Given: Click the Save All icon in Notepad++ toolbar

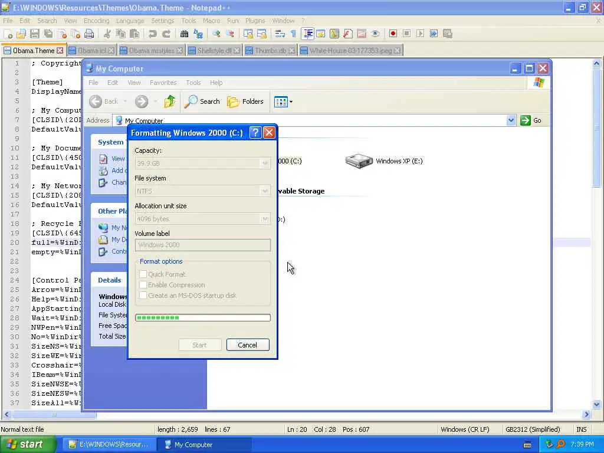Looking at the screenshot, I should (x=48, y=34).
